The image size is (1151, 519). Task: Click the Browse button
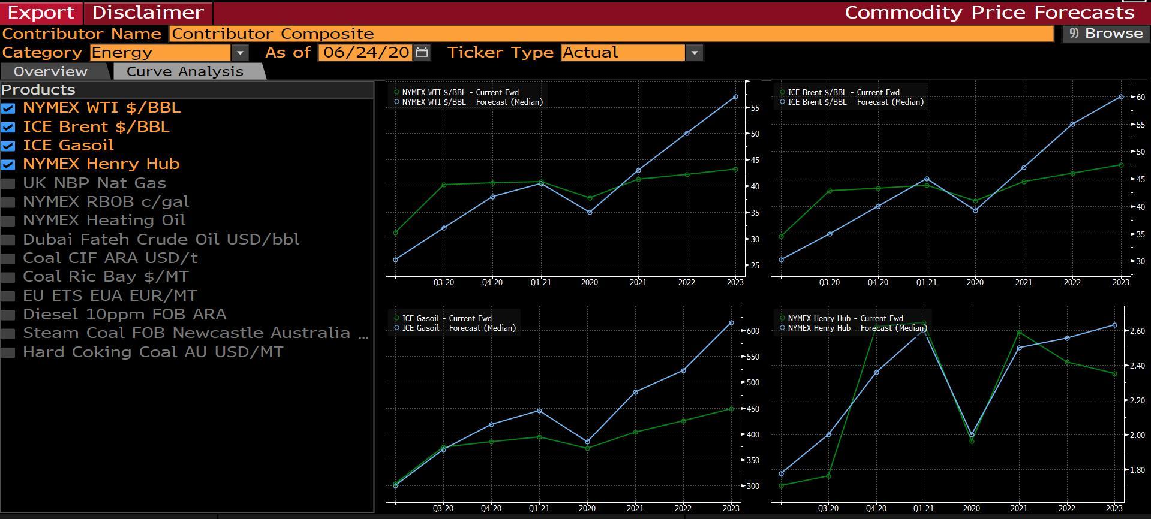click(1105, 34)
